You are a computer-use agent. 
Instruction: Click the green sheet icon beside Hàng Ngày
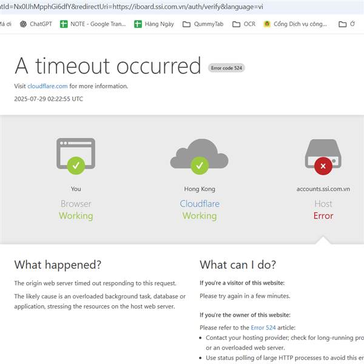[138, 24]
